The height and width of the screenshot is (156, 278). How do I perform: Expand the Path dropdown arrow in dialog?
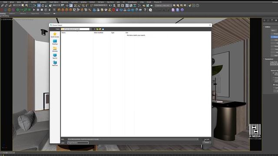(x=197, y=140)
